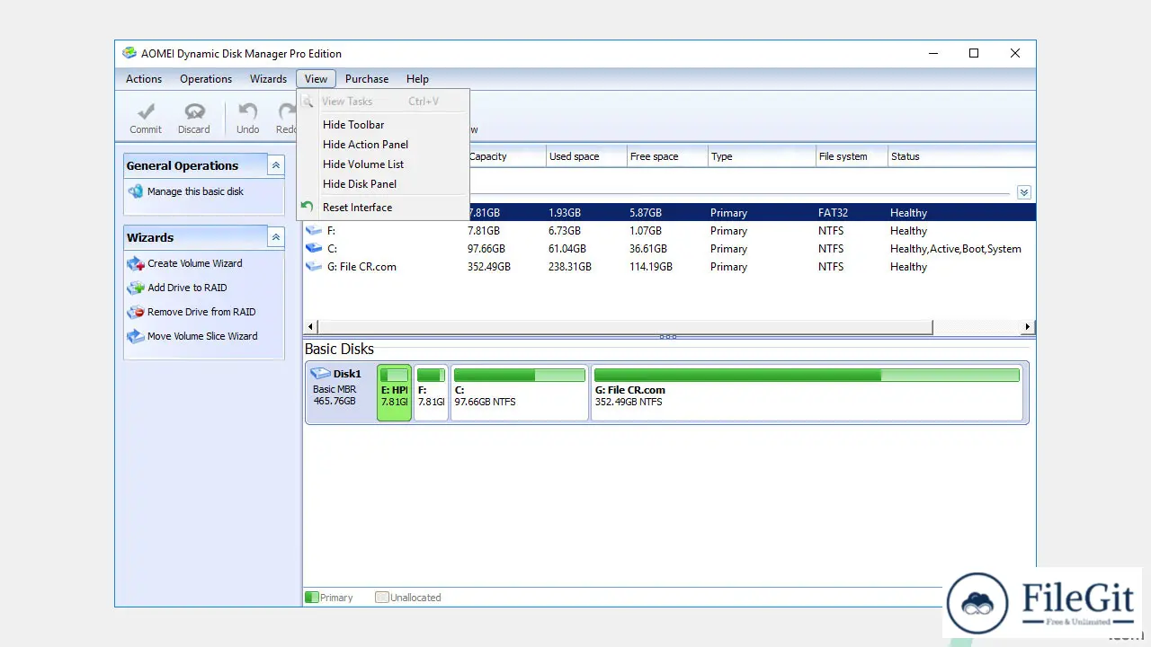Click the green Reset Interface arrow icon
This screenshot has height=647, width=1151.
coord(308,207)
